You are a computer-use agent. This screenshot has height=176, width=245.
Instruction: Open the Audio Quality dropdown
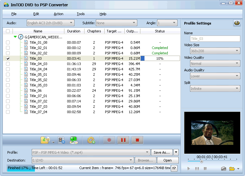click(215, 76)
